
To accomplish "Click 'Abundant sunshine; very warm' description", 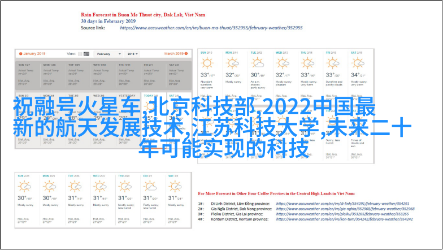I will click(x=207, y=85).
